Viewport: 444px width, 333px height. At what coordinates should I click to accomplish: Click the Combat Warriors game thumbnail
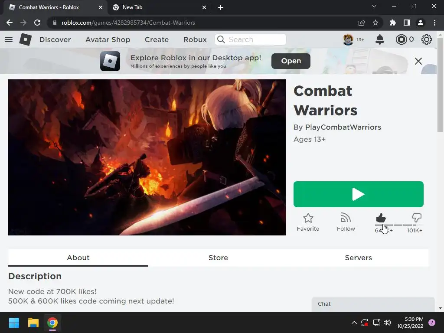(147, 157)
